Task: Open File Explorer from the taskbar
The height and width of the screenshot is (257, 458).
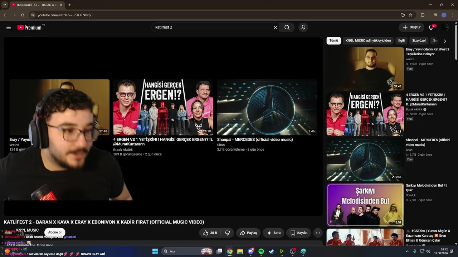Action: click(x=240, y=251)
